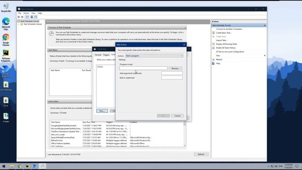Viewport: 302px width, 170px height.
Task: Open notification center in system tray
Action: click(x=297, y=166)
